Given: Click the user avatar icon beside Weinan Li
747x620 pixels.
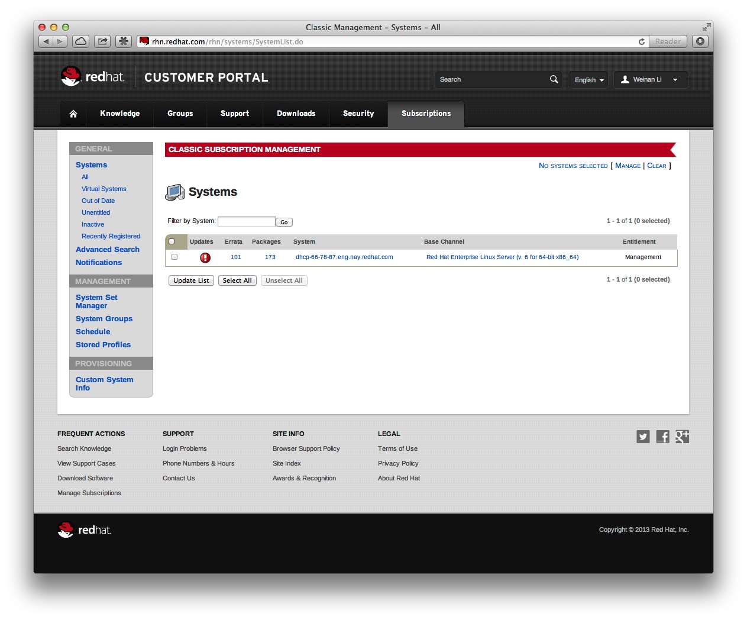Looking at the screenshot, I should click(625, 79).
